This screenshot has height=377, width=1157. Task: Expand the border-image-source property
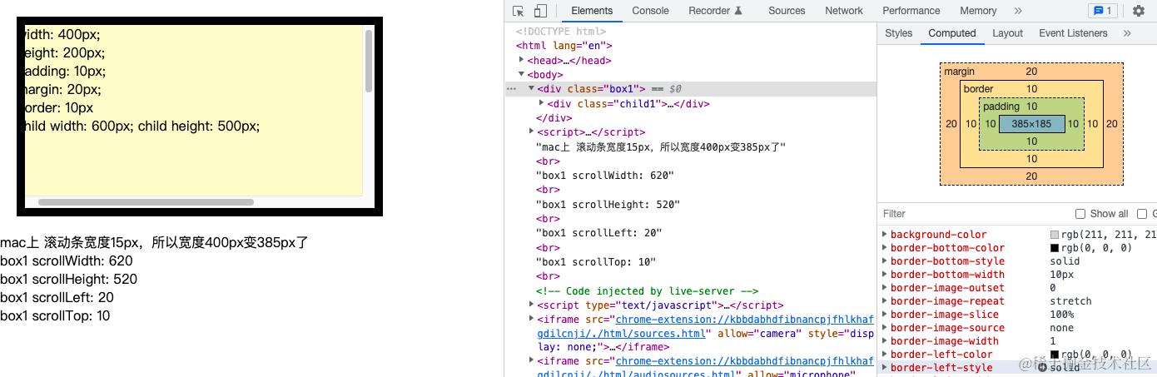click(885, 328)
